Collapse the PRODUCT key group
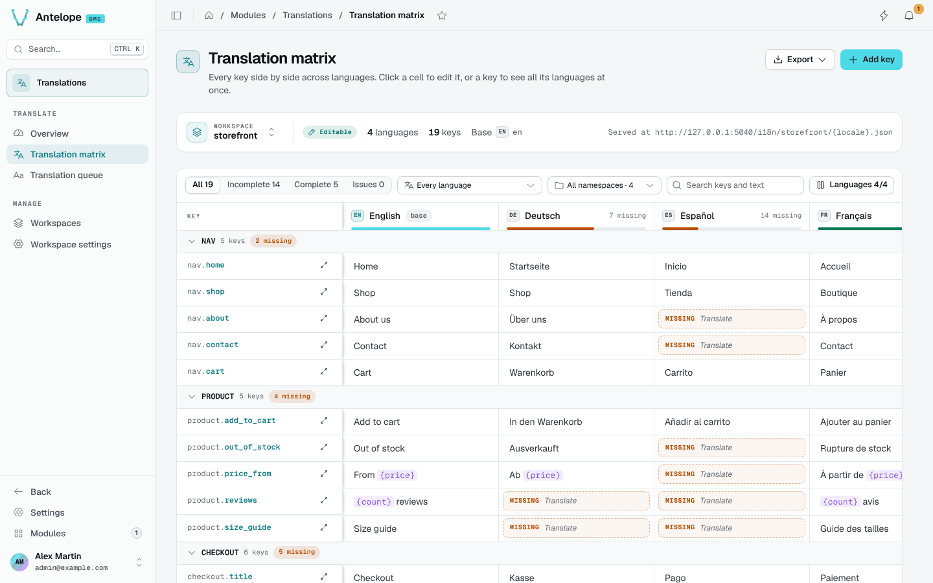933x583 pixels. [x=191, y=396]
